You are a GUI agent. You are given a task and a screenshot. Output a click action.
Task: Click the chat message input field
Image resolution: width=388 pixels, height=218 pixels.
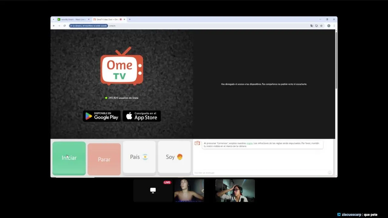pyautogui.click(x=260, y=173)
